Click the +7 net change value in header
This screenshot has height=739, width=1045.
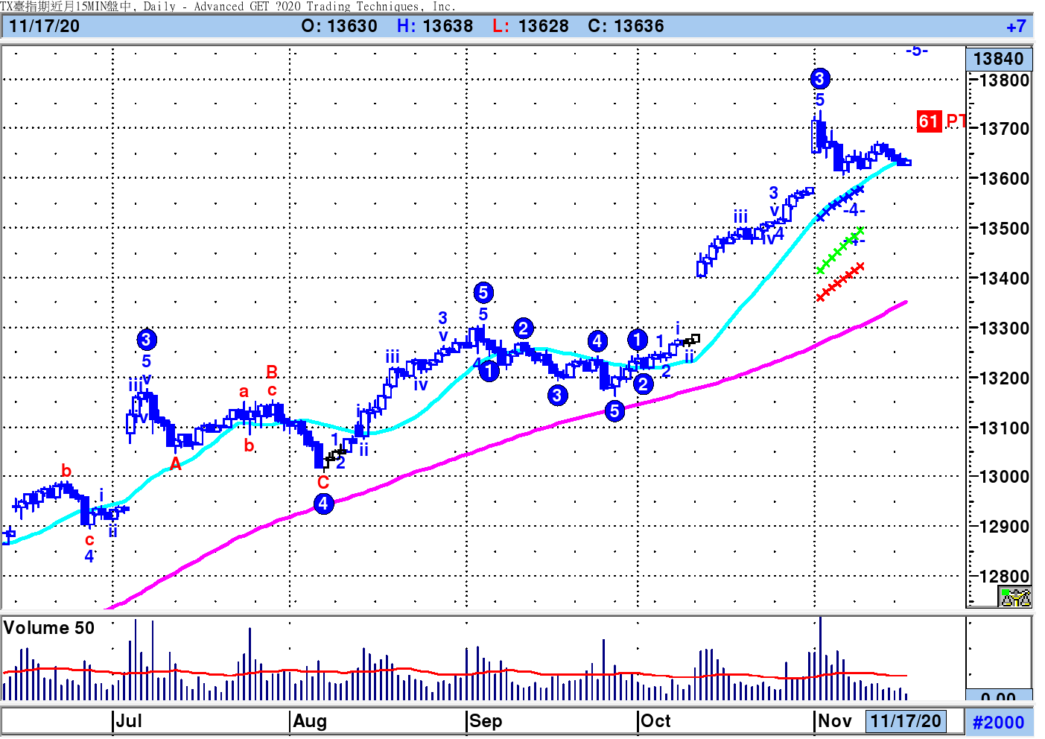point(1015,27)
